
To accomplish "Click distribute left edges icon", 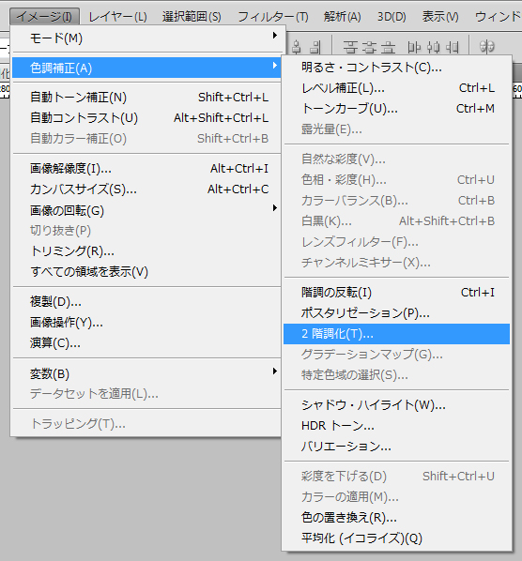I will coord(414,47).
